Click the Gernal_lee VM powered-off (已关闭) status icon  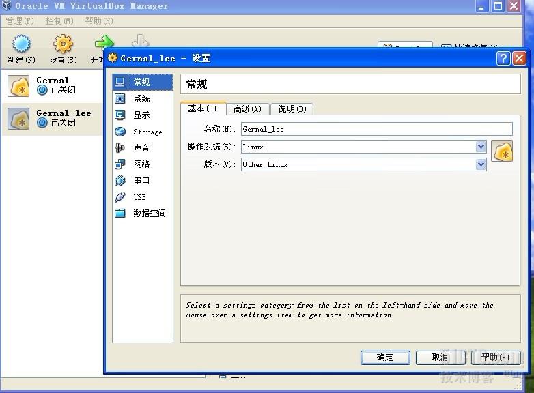pos(42,123)
